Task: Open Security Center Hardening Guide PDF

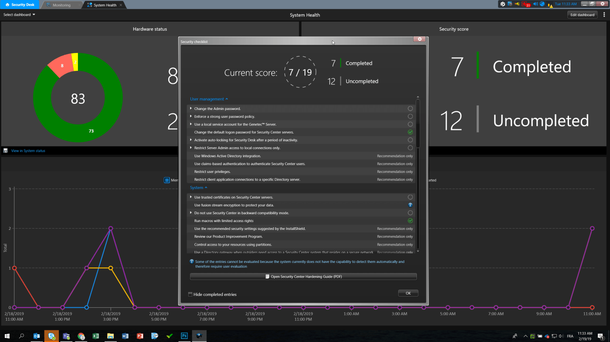Action: [303, 277]
